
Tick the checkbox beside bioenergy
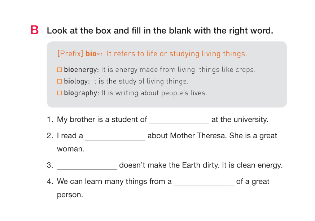(x=60, y=70)
